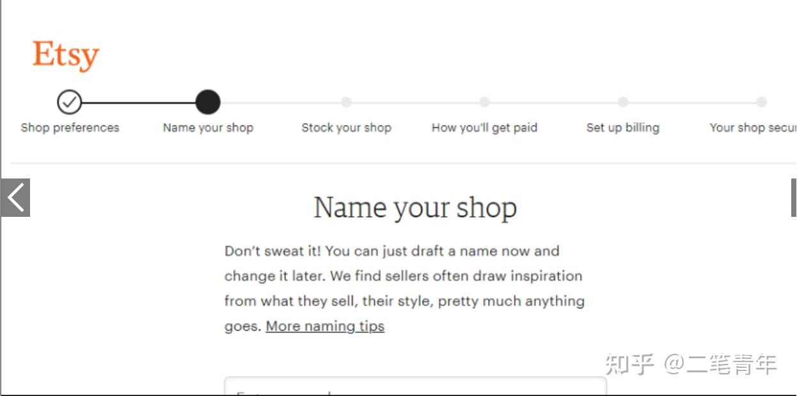The width and height of the screenshot is (797, 396).
Task: Open the Shop preferences step label
Action: (70, 127)
